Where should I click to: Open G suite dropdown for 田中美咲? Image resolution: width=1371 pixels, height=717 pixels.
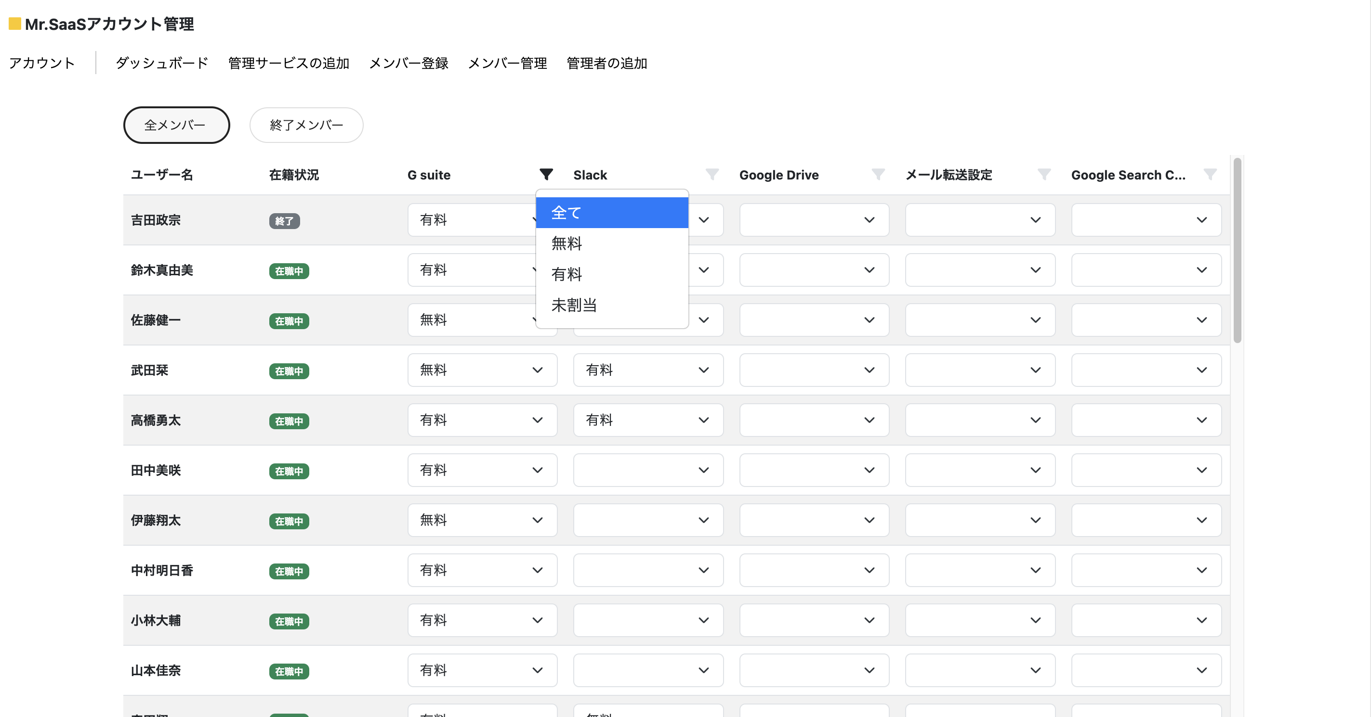click(x=482, y=470)
